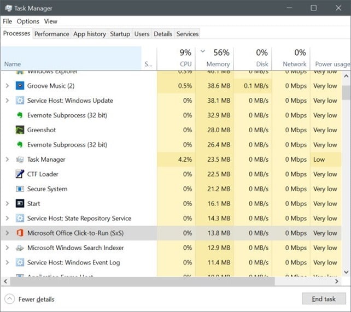This screenshot has width=351, height=312.
Task: Click the 38.6 MB memory value
Action: 219,86
